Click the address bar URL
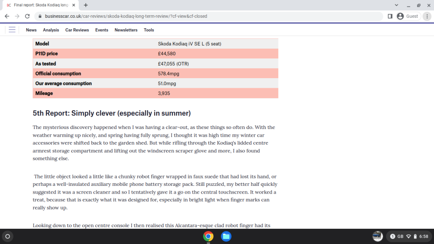Image resolution: width=434 pixels, height=244 pixels. coord(126,16)
